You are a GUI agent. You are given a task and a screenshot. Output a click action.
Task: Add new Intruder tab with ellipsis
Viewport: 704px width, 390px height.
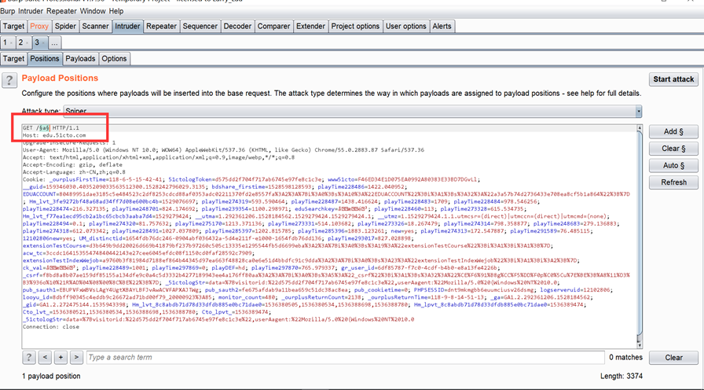coord(54,43)
